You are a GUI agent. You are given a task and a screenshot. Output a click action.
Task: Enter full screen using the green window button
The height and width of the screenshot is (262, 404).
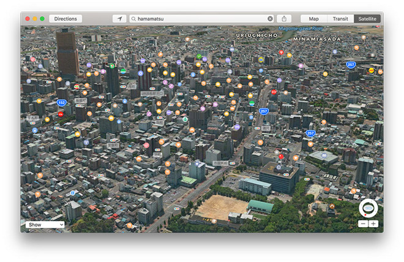(x=42, y=19)
